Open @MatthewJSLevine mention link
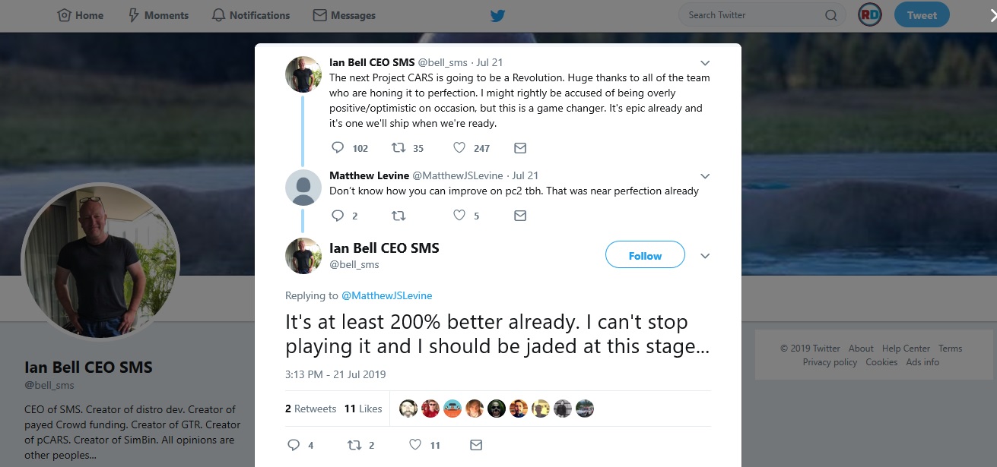Image resolution: width=997 pixels, height=467 pixels. (386, 295)
